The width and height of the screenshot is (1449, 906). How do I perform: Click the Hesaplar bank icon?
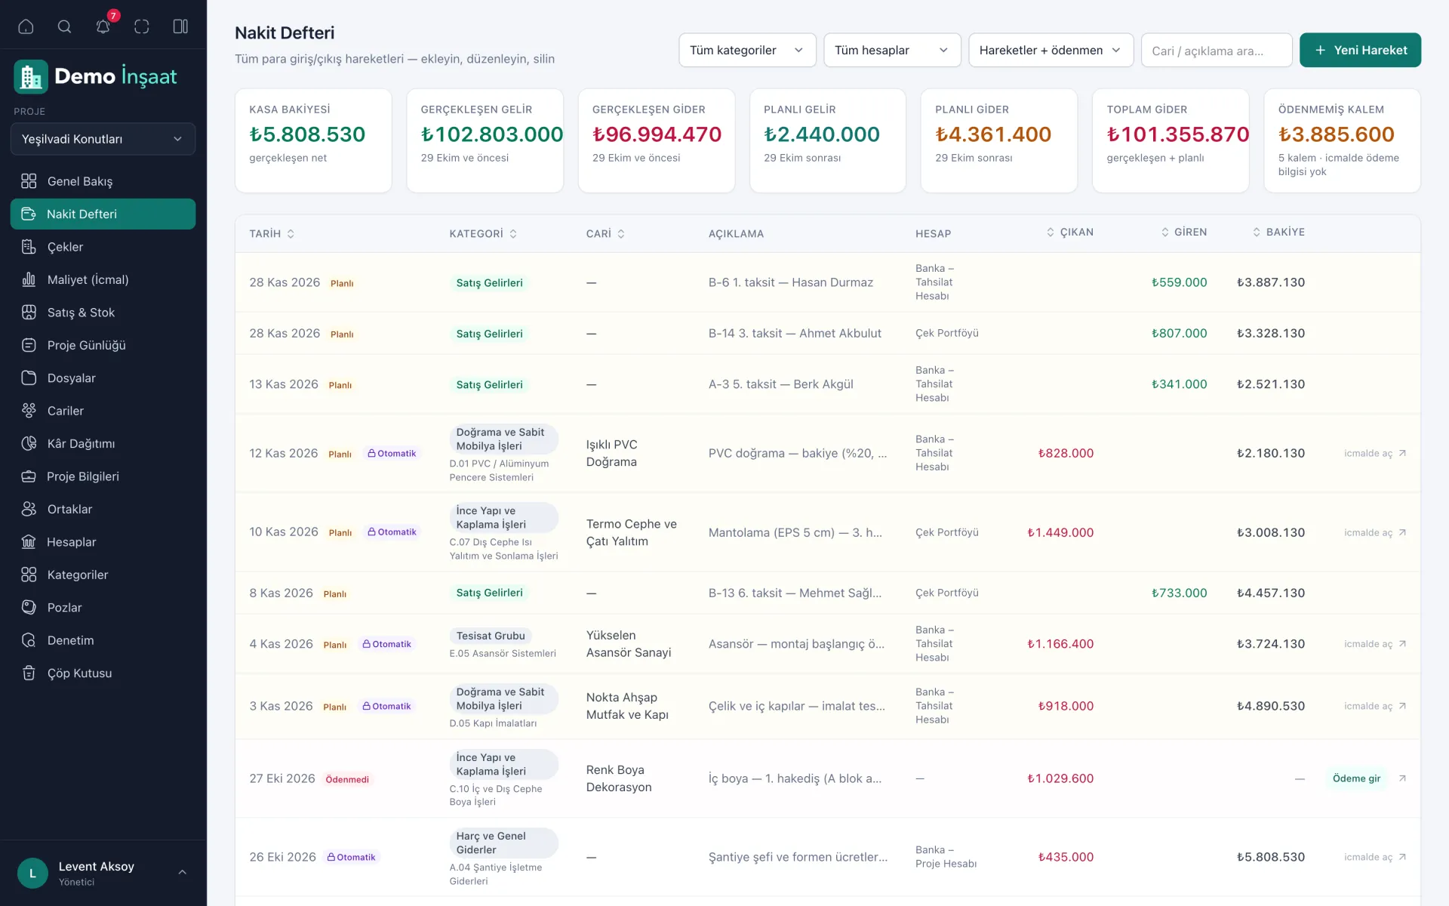point(29,542)
